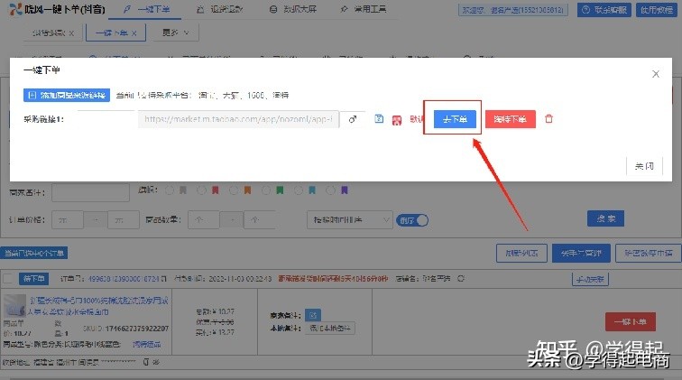Close the first page tab via its X
Screen dimensions: 682x380
coord(71,33)
